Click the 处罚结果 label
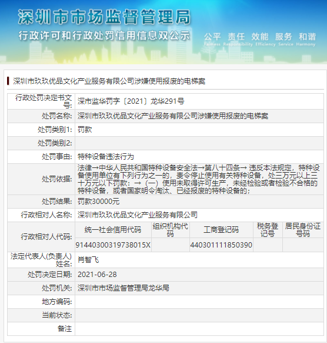327x343 pixels. [57, 202]
